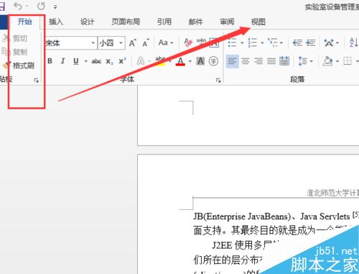Switch to the 插入 tab

56,22
